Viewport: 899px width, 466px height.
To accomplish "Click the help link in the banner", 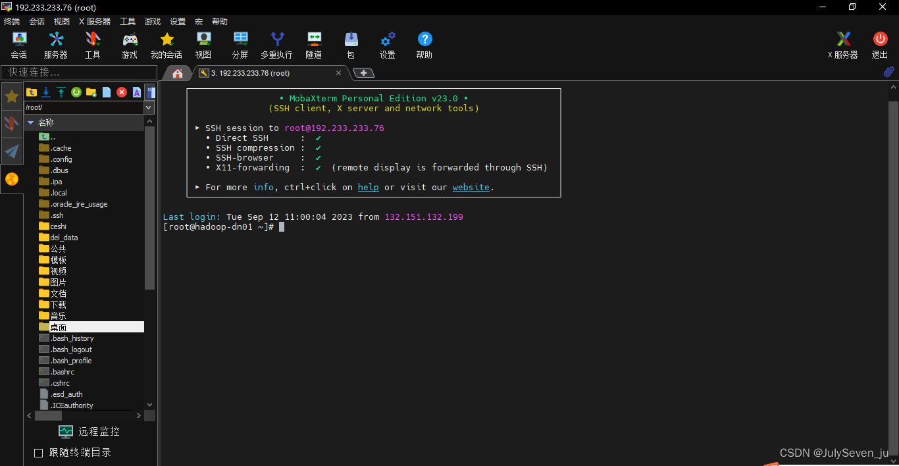I will tap(368, 188).
